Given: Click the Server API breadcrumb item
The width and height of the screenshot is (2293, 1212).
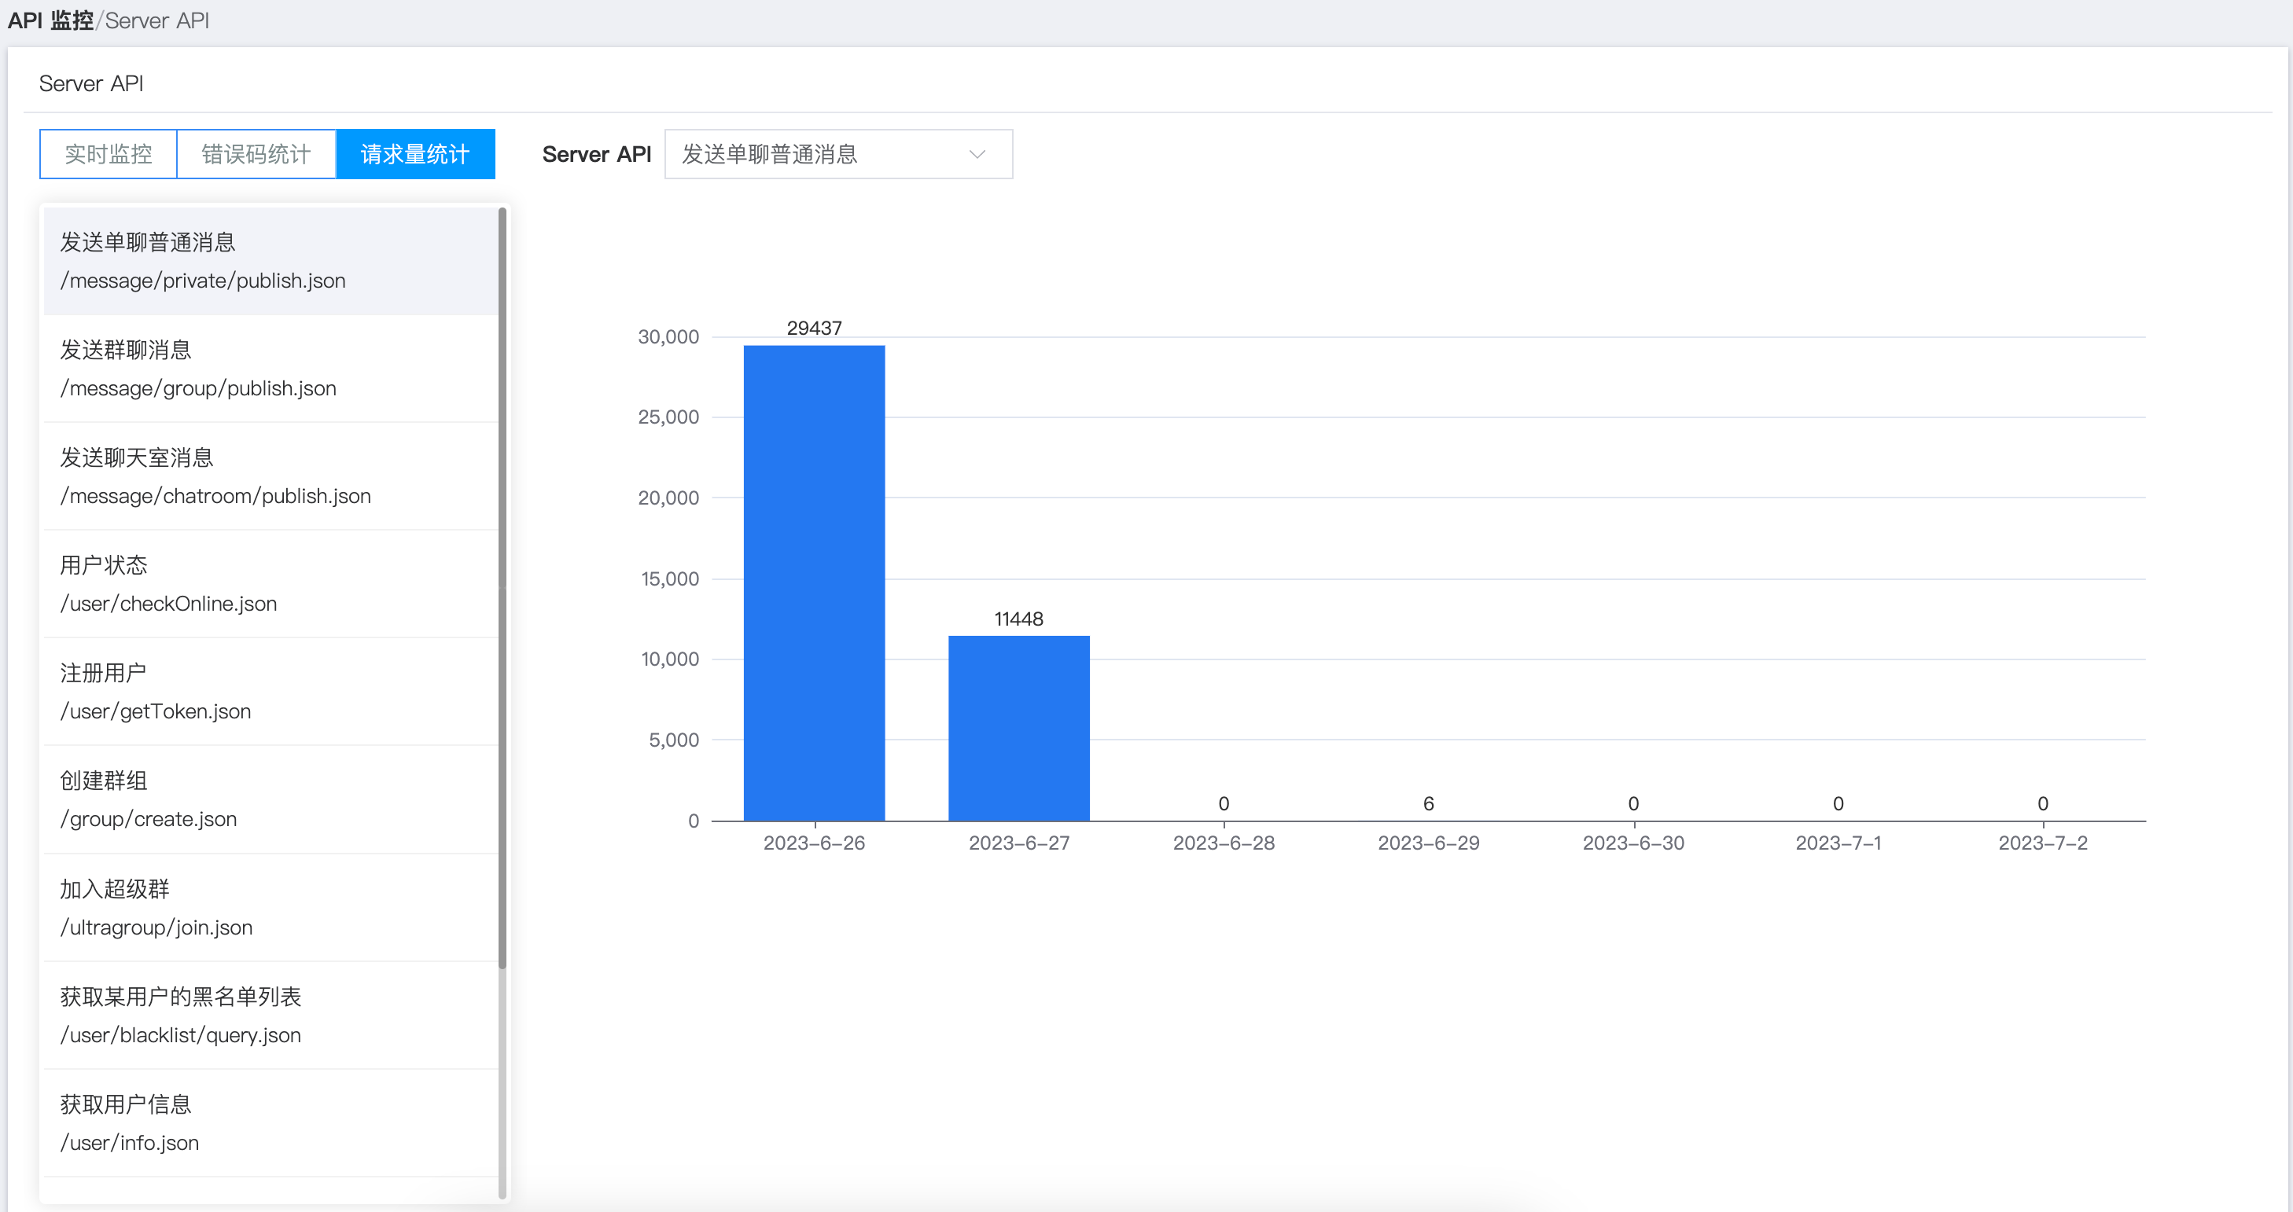Looking at the screenshot, I should pos(157,20).
